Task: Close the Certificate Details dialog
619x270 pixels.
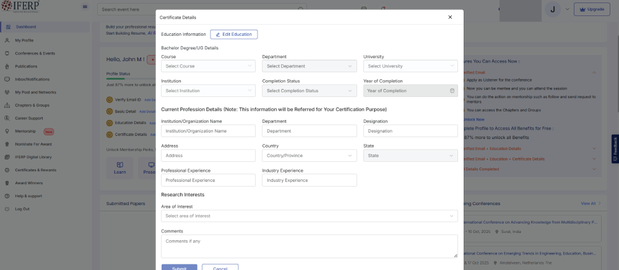Action: tap(450, 17)
